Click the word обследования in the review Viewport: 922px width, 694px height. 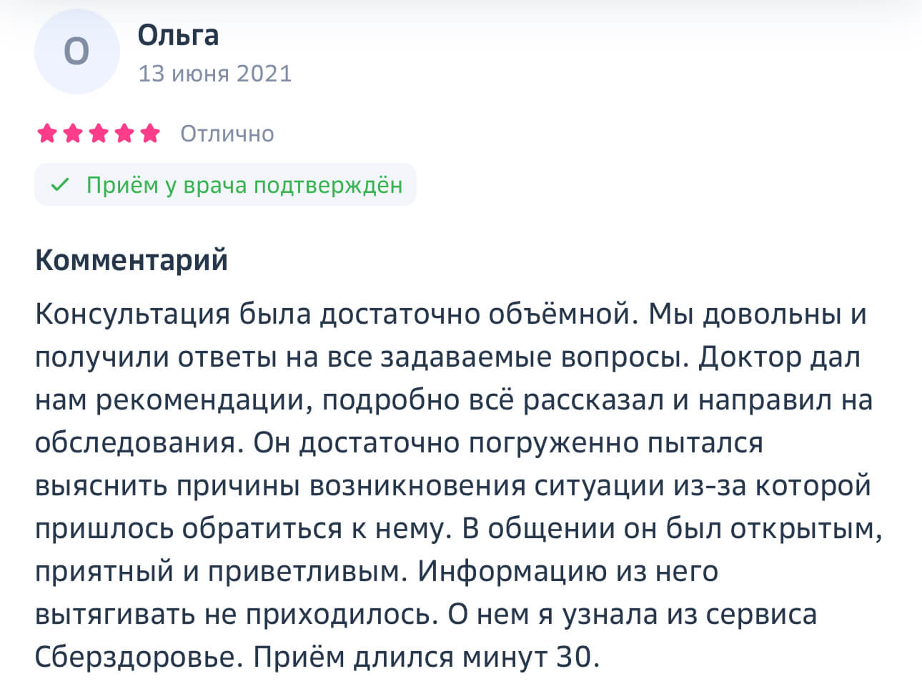(x=136, y=443)
